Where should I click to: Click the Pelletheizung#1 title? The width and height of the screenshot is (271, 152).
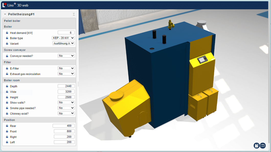click(x=21, y=14)
